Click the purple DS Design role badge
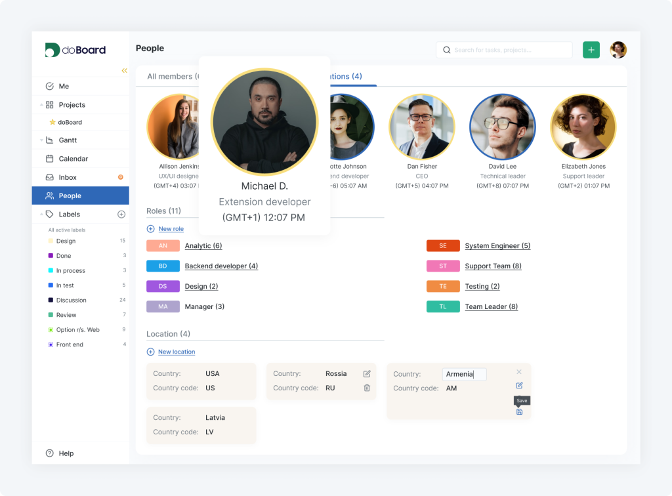Screen dimensions: 672x496 (163, 287)
